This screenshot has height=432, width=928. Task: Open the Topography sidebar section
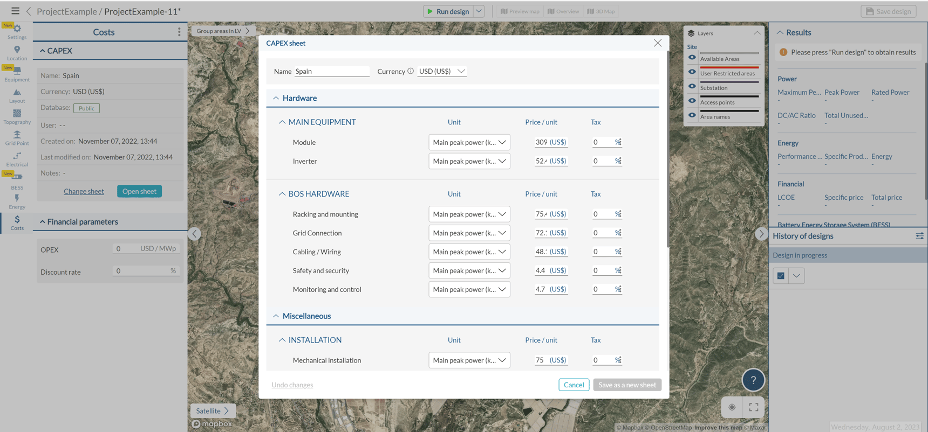[17, 117]
